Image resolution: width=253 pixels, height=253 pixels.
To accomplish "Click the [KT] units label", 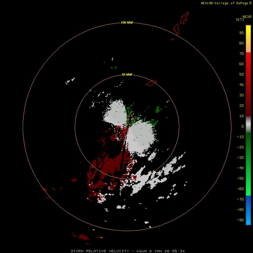I will click(240, 19).
